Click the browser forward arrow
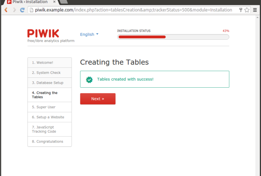This screenshot has width=261, height=176. click(x=14, y=10)
